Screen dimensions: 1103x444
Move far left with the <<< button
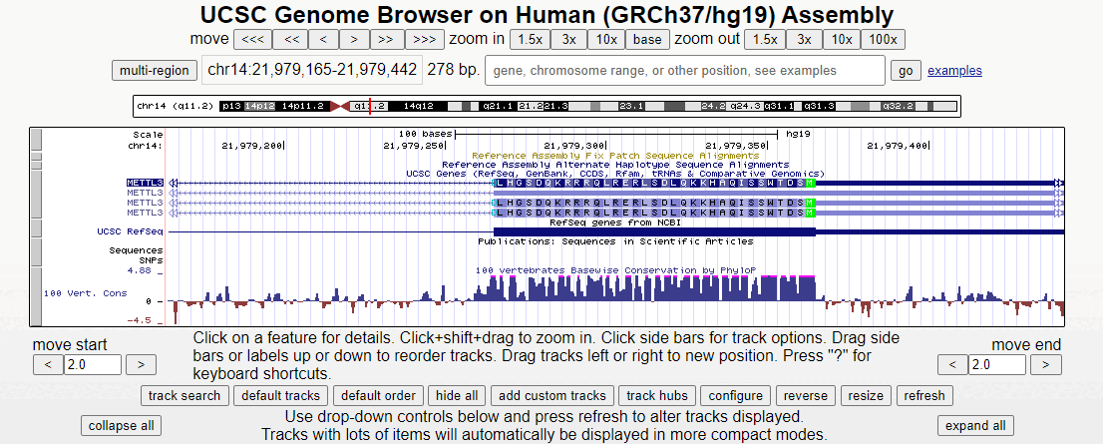click(252, 40)
